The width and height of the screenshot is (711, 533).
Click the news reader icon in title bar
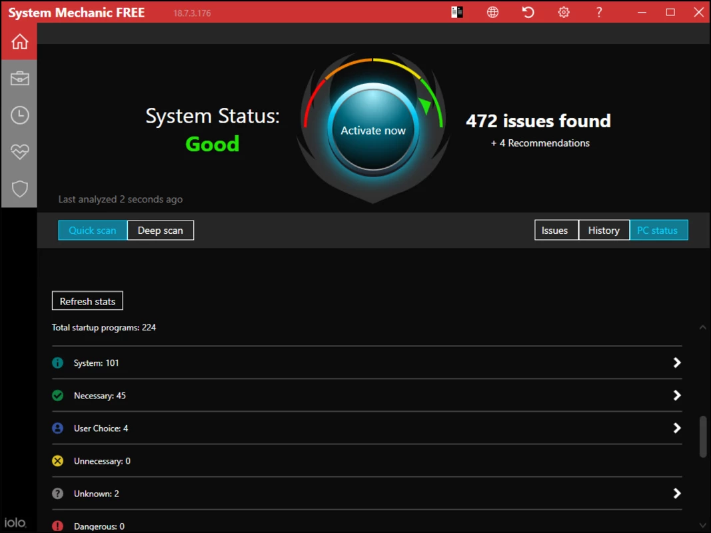point(457,12)
